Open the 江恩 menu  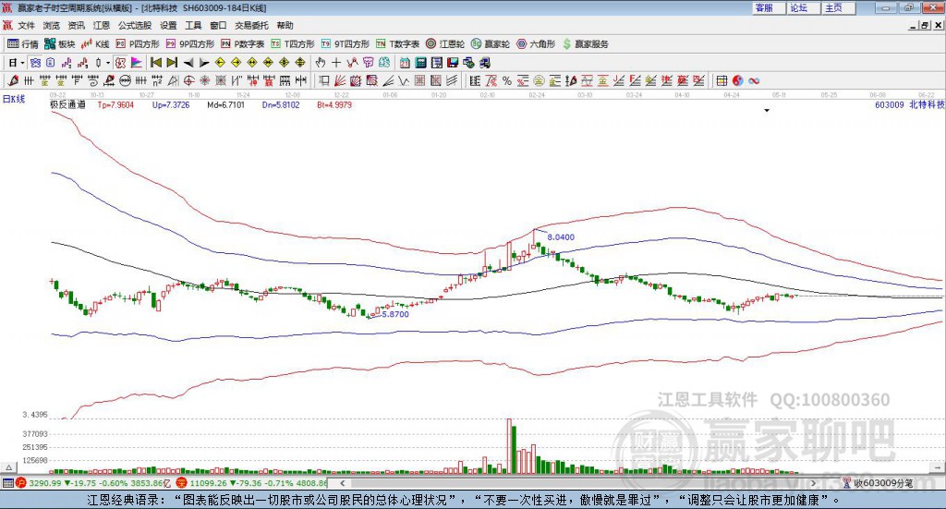pos(102,25)
